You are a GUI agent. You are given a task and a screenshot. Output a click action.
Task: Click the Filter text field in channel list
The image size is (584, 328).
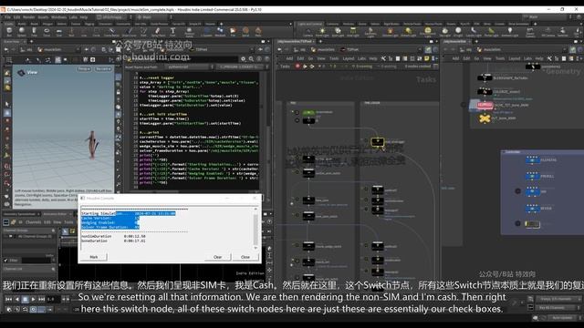[36, 261]
